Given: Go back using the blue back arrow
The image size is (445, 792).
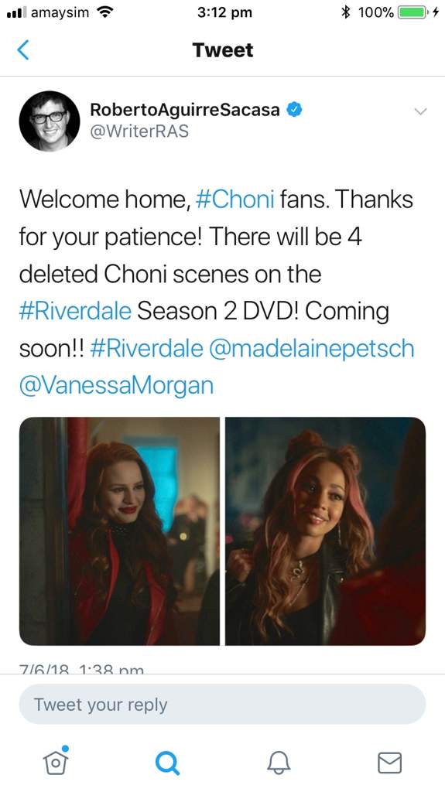Looking at the screenshot, I should coord(23,50).
